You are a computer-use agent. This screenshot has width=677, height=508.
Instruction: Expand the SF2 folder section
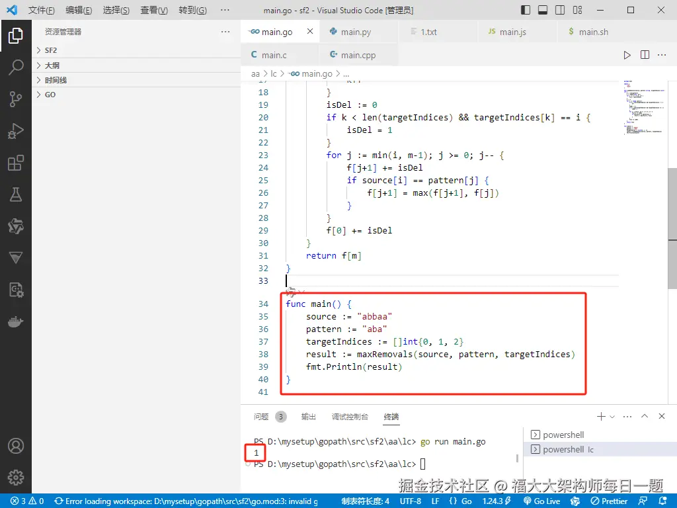coord(136,50)
